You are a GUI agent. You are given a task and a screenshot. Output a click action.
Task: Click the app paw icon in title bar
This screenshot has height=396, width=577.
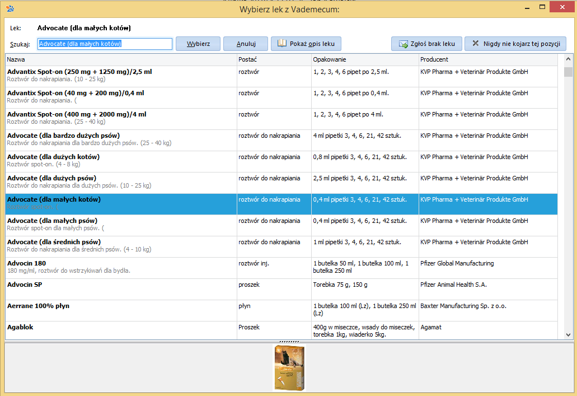point(10,8)
